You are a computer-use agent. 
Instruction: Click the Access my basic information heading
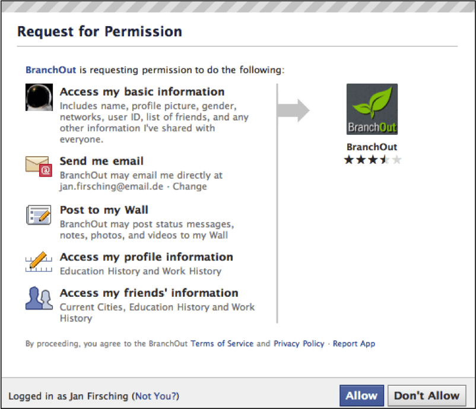point(142,91)
